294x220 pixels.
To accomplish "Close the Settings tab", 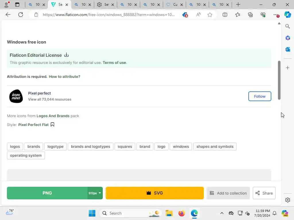I will [x=113, y=5].
